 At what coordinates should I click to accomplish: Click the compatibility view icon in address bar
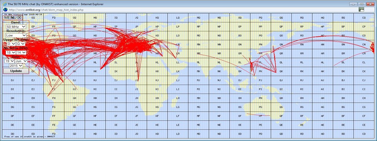click(x=361, y=9)
